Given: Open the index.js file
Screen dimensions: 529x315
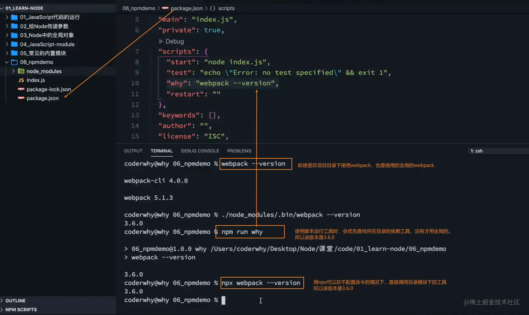Looking at the screenshot, I should pyautogui.click(x=36, y=80).
